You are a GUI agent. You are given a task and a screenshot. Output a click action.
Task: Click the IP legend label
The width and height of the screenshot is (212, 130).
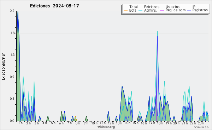(x=194, y=7)
